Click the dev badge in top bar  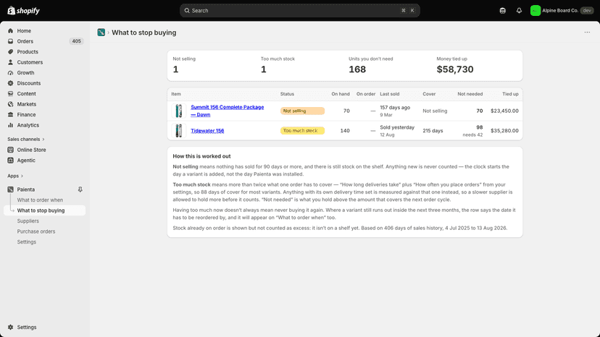click(x=587, y=11)
